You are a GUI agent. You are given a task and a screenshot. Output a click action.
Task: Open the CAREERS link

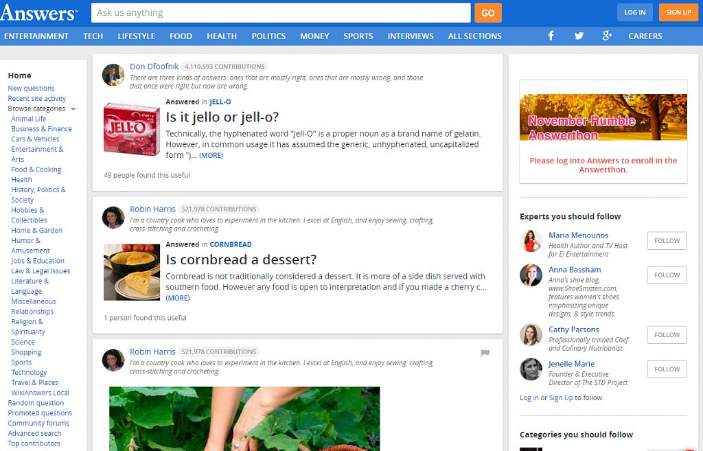[645, 36]
